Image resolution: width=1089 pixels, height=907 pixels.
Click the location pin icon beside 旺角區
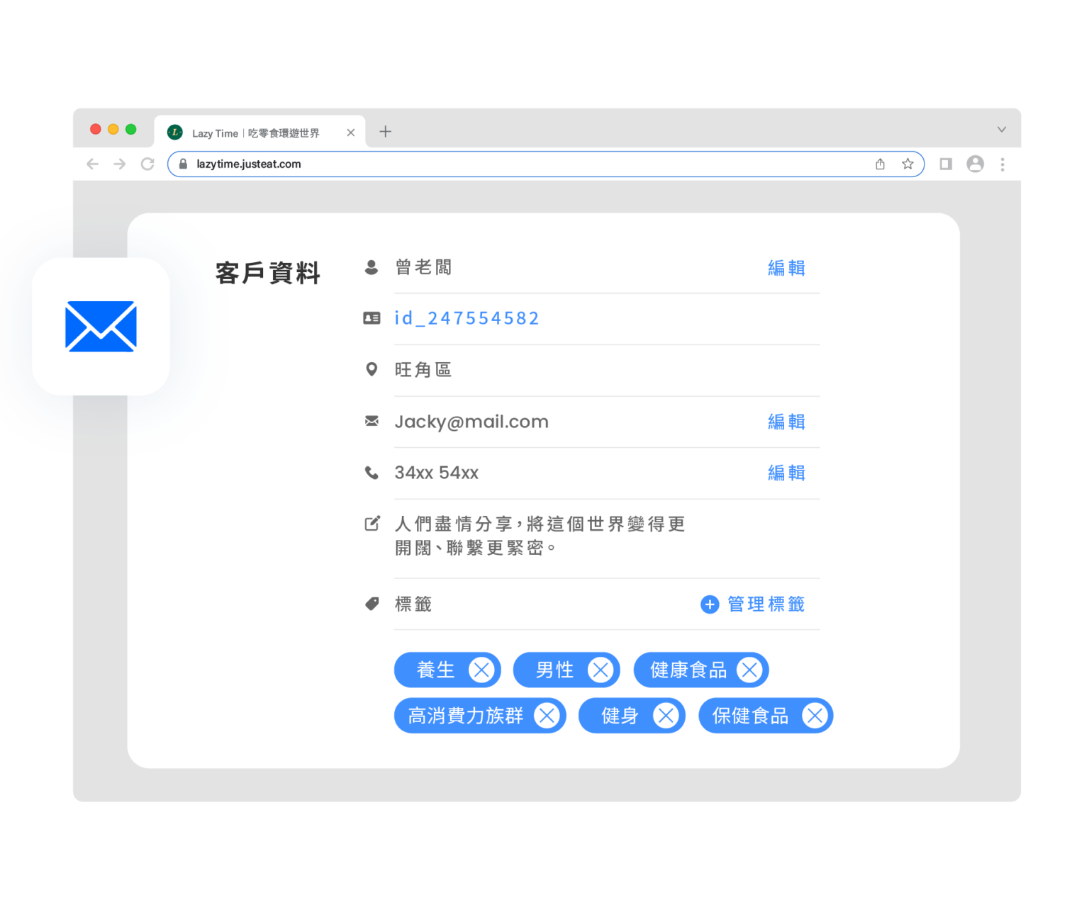tap(372, 369)
